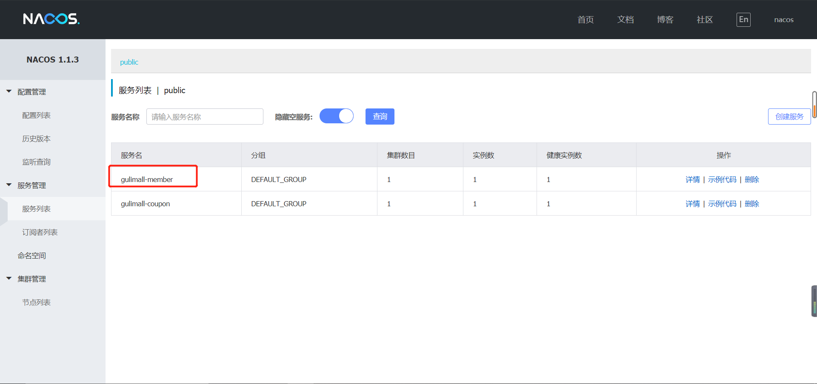Screen dimensions: 817x384
Task: Select the gulimall-member service name
Action: [x=147, y=179]
